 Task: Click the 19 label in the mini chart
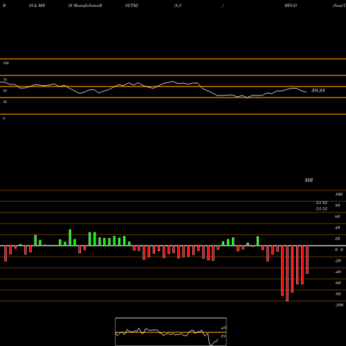point(223,336)
